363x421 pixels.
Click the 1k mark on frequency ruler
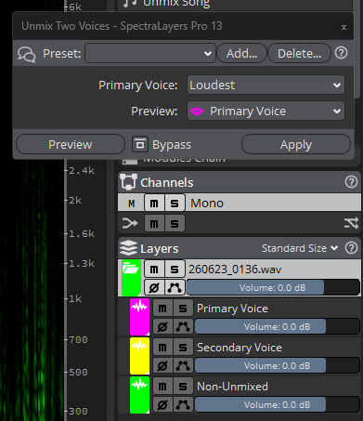[75, 299]
